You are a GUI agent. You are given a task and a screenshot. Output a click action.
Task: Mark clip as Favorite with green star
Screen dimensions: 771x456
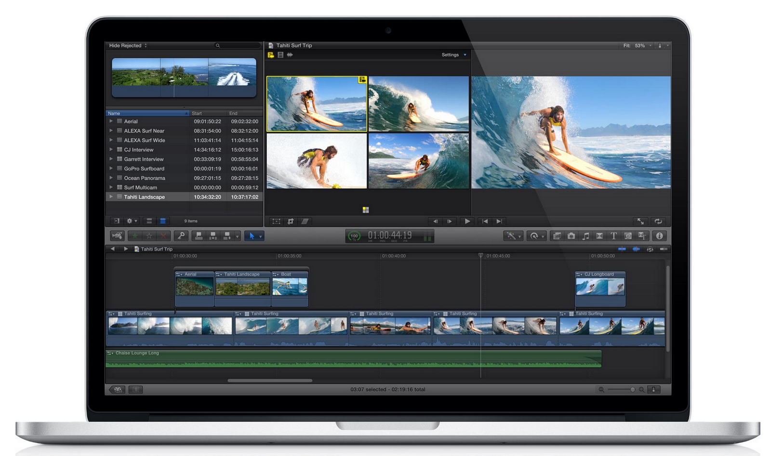(135, 236)
